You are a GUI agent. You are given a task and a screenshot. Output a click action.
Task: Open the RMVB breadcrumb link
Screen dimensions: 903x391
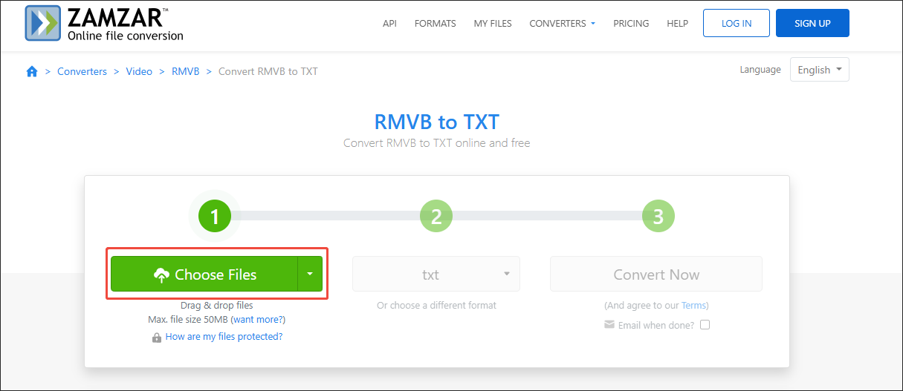tap(186, 71)
